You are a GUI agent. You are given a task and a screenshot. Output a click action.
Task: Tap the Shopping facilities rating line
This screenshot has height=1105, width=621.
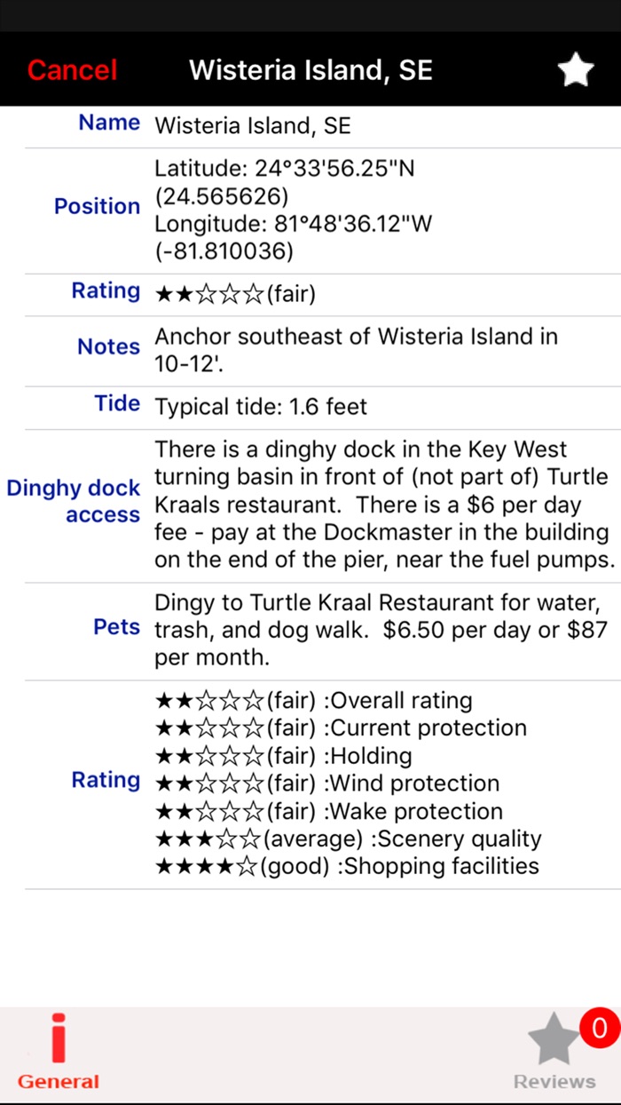(x=347, y=866)
